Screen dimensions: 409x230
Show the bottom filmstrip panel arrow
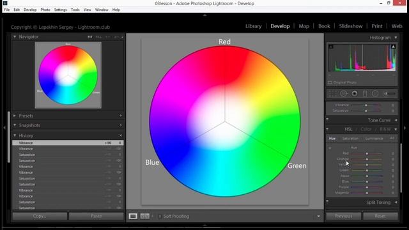204,226
